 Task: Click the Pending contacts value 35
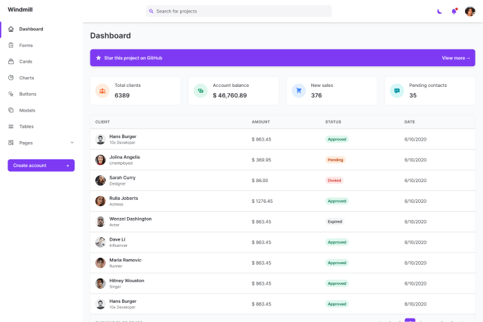413,95
